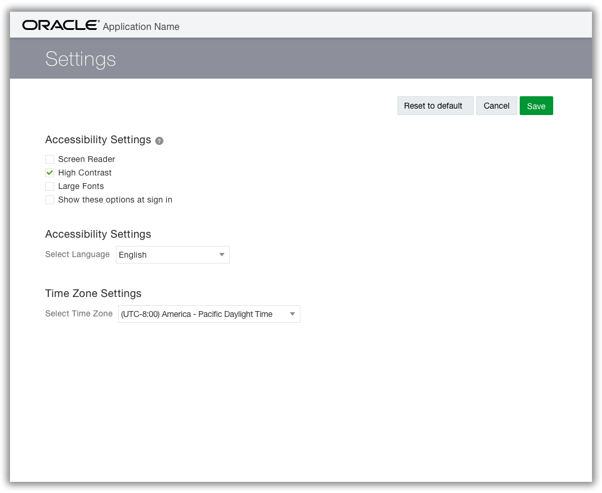Click the time zone dropdown arrow icon
Screen dimensions: 602x493
[292, 314]
